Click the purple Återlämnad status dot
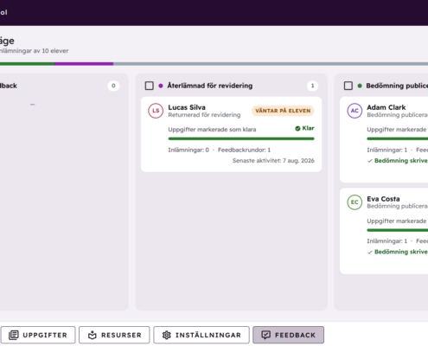428x346 pixels. click(x=161, y=86)
